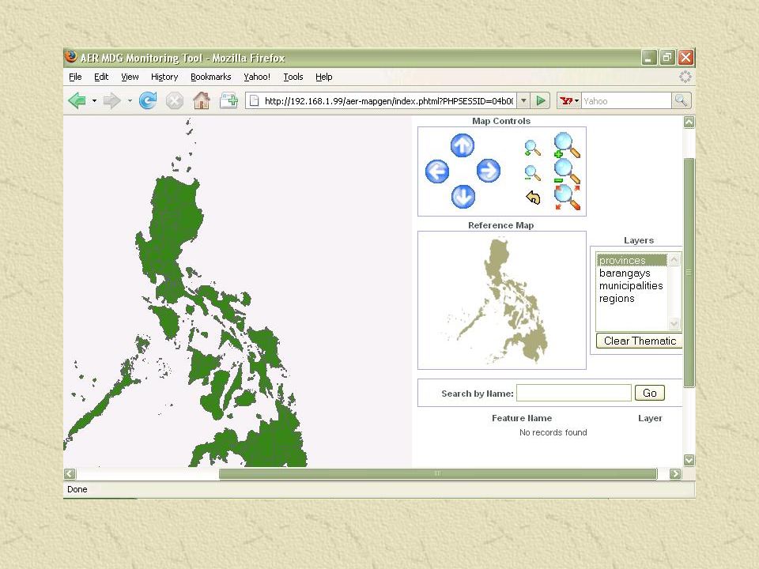Select the barangays layer
Image resolution: width=759 pixels, height=569 pixels.
tap(632, 273)
